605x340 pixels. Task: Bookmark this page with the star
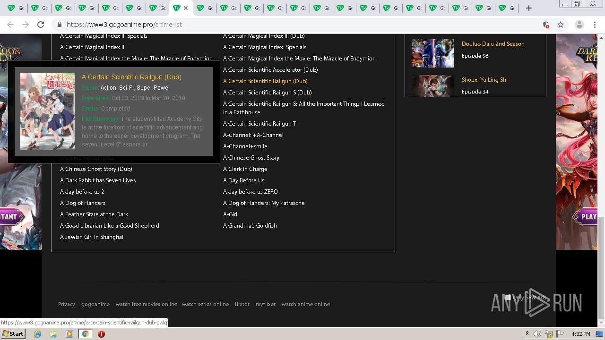(561, 25)
